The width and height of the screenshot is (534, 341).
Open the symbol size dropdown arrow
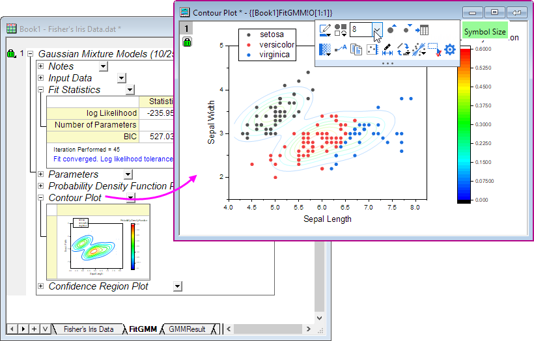[x=377, y=29]
